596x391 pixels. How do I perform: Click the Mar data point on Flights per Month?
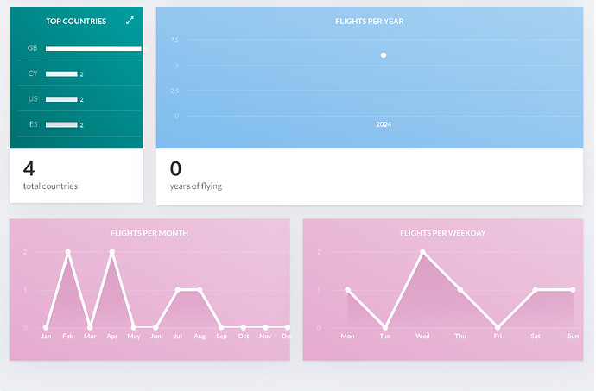90,327
